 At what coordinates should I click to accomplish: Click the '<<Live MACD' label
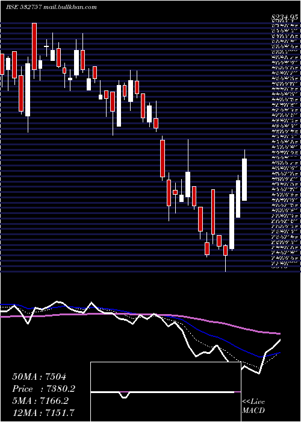point(253,406)
